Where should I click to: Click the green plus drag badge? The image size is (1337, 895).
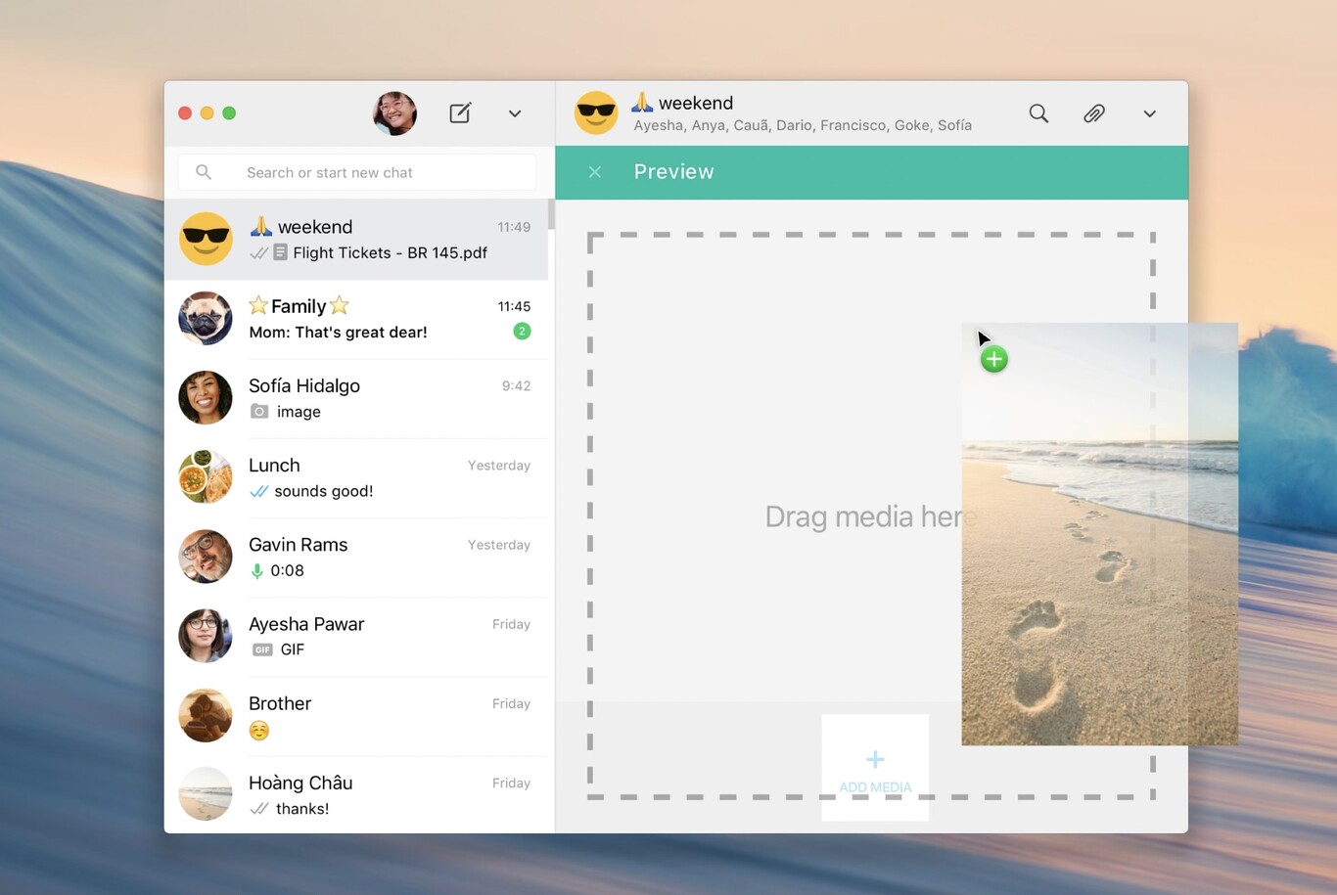994,359
